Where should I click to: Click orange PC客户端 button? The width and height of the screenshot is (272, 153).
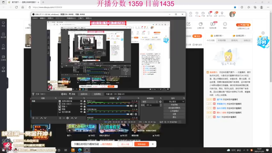[x=243, y=25]
